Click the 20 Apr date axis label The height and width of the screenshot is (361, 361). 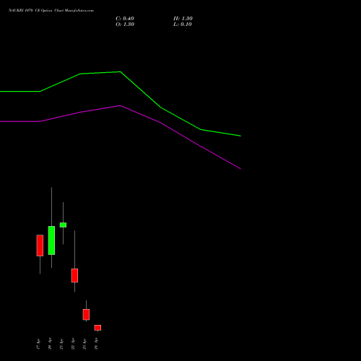point(50,344)
